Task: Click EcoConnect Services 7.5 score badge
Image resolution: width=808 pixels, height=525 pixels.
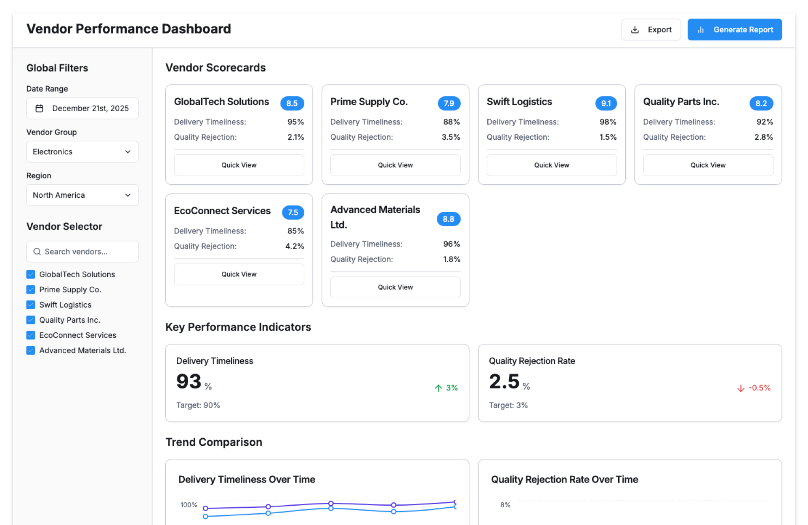Action: tap(292, 212)
